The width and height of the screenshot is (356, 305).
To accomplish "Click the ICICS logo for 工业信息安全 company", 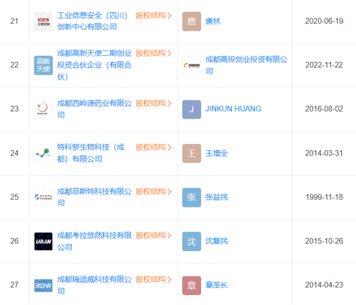I will 43,21.
